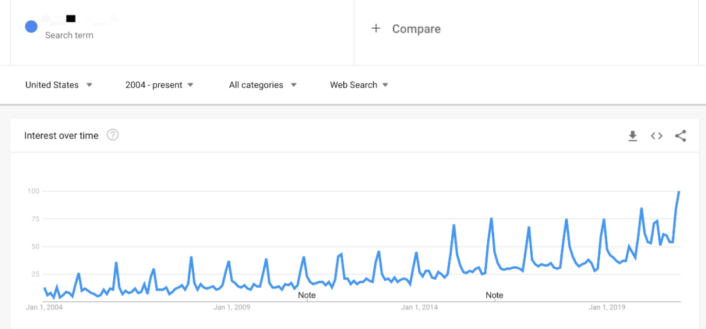
Task: Expand the 2004 - present time range
Action: coord(160,85)
